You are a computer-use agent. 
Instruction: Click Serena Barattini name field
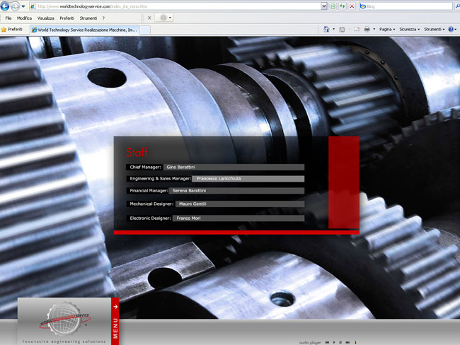pyautogui.click(x=237, y=190)
